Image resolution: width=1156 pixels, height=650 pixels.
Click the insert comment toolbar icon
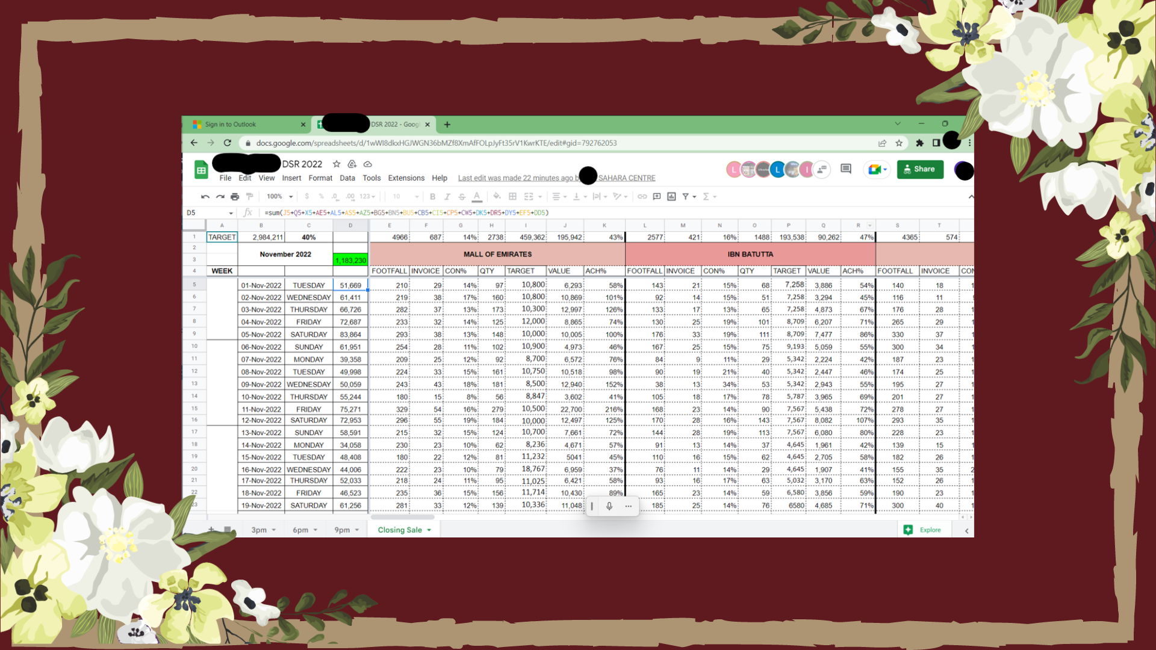pos(657,197)
